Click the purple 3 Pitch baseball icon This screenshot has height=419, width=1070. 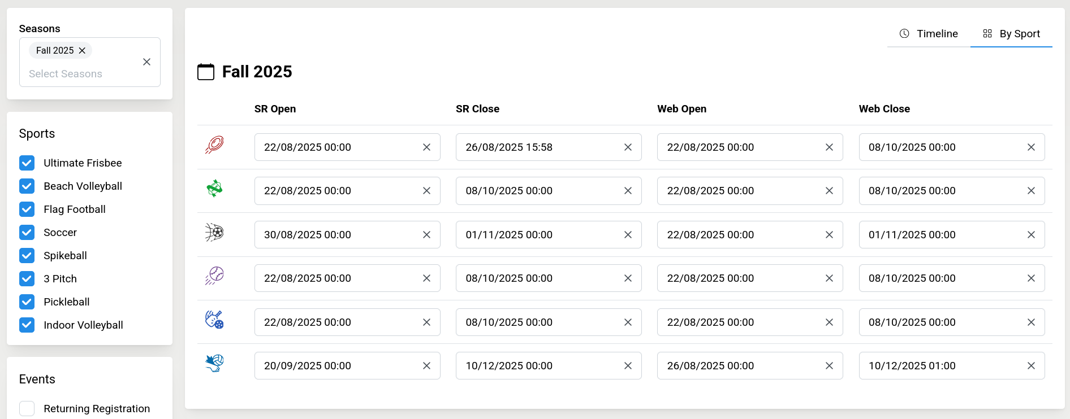point(214,276)
